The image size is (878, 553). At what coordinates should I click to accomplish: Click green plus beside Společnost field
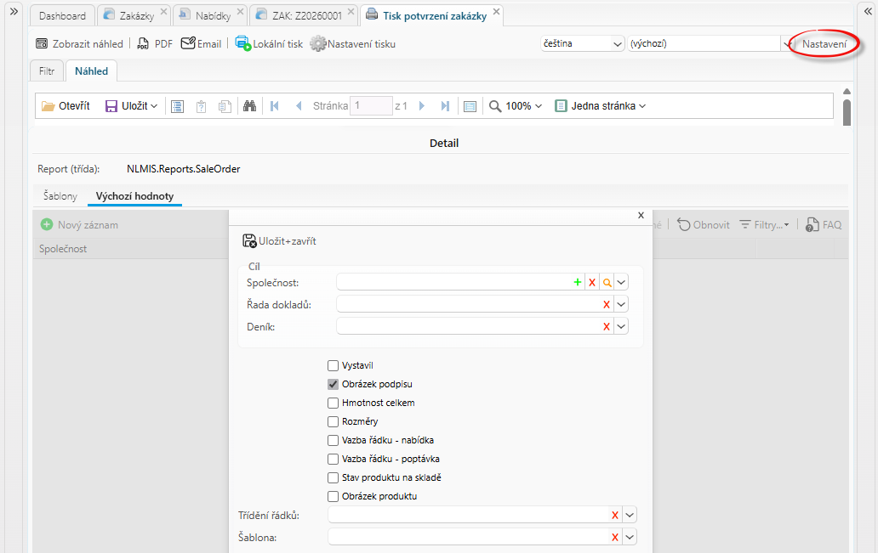[578, 282]
